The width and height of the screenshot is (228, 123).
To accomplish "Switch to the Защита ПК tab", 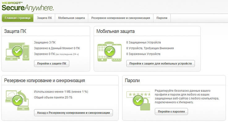I will point(44,18).
